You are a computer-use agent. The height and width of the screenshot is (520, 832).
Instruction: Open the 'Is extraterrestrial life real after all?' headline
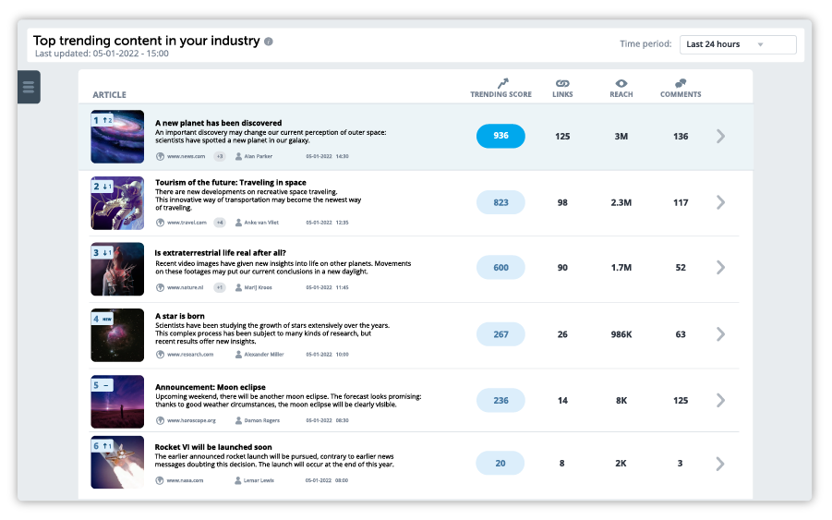[220, 252]
